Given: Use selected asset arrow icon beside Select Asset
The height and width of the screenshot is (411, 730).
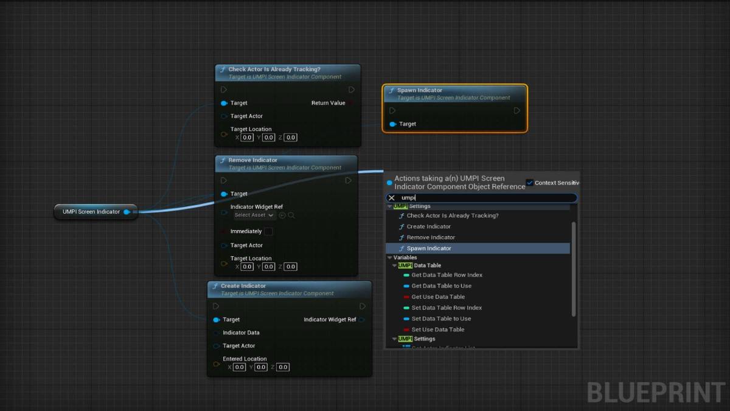Looking at the screenshot, I should tap(282, 215).
